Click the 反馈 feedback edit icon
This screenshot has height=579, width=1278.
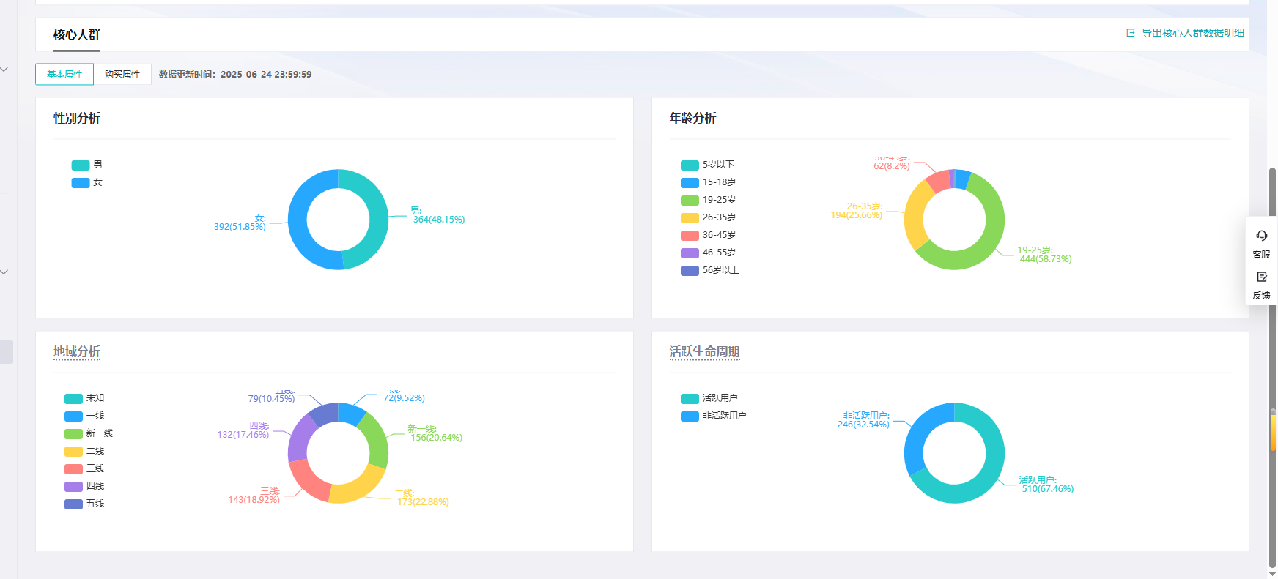(1261, 277)
